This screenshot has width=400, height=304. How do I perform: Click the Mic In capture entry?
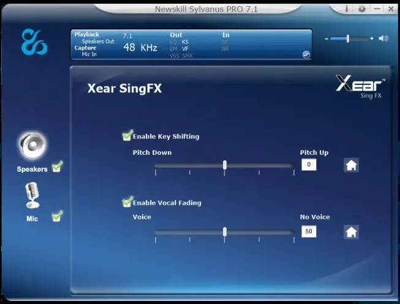coord(89,54)
